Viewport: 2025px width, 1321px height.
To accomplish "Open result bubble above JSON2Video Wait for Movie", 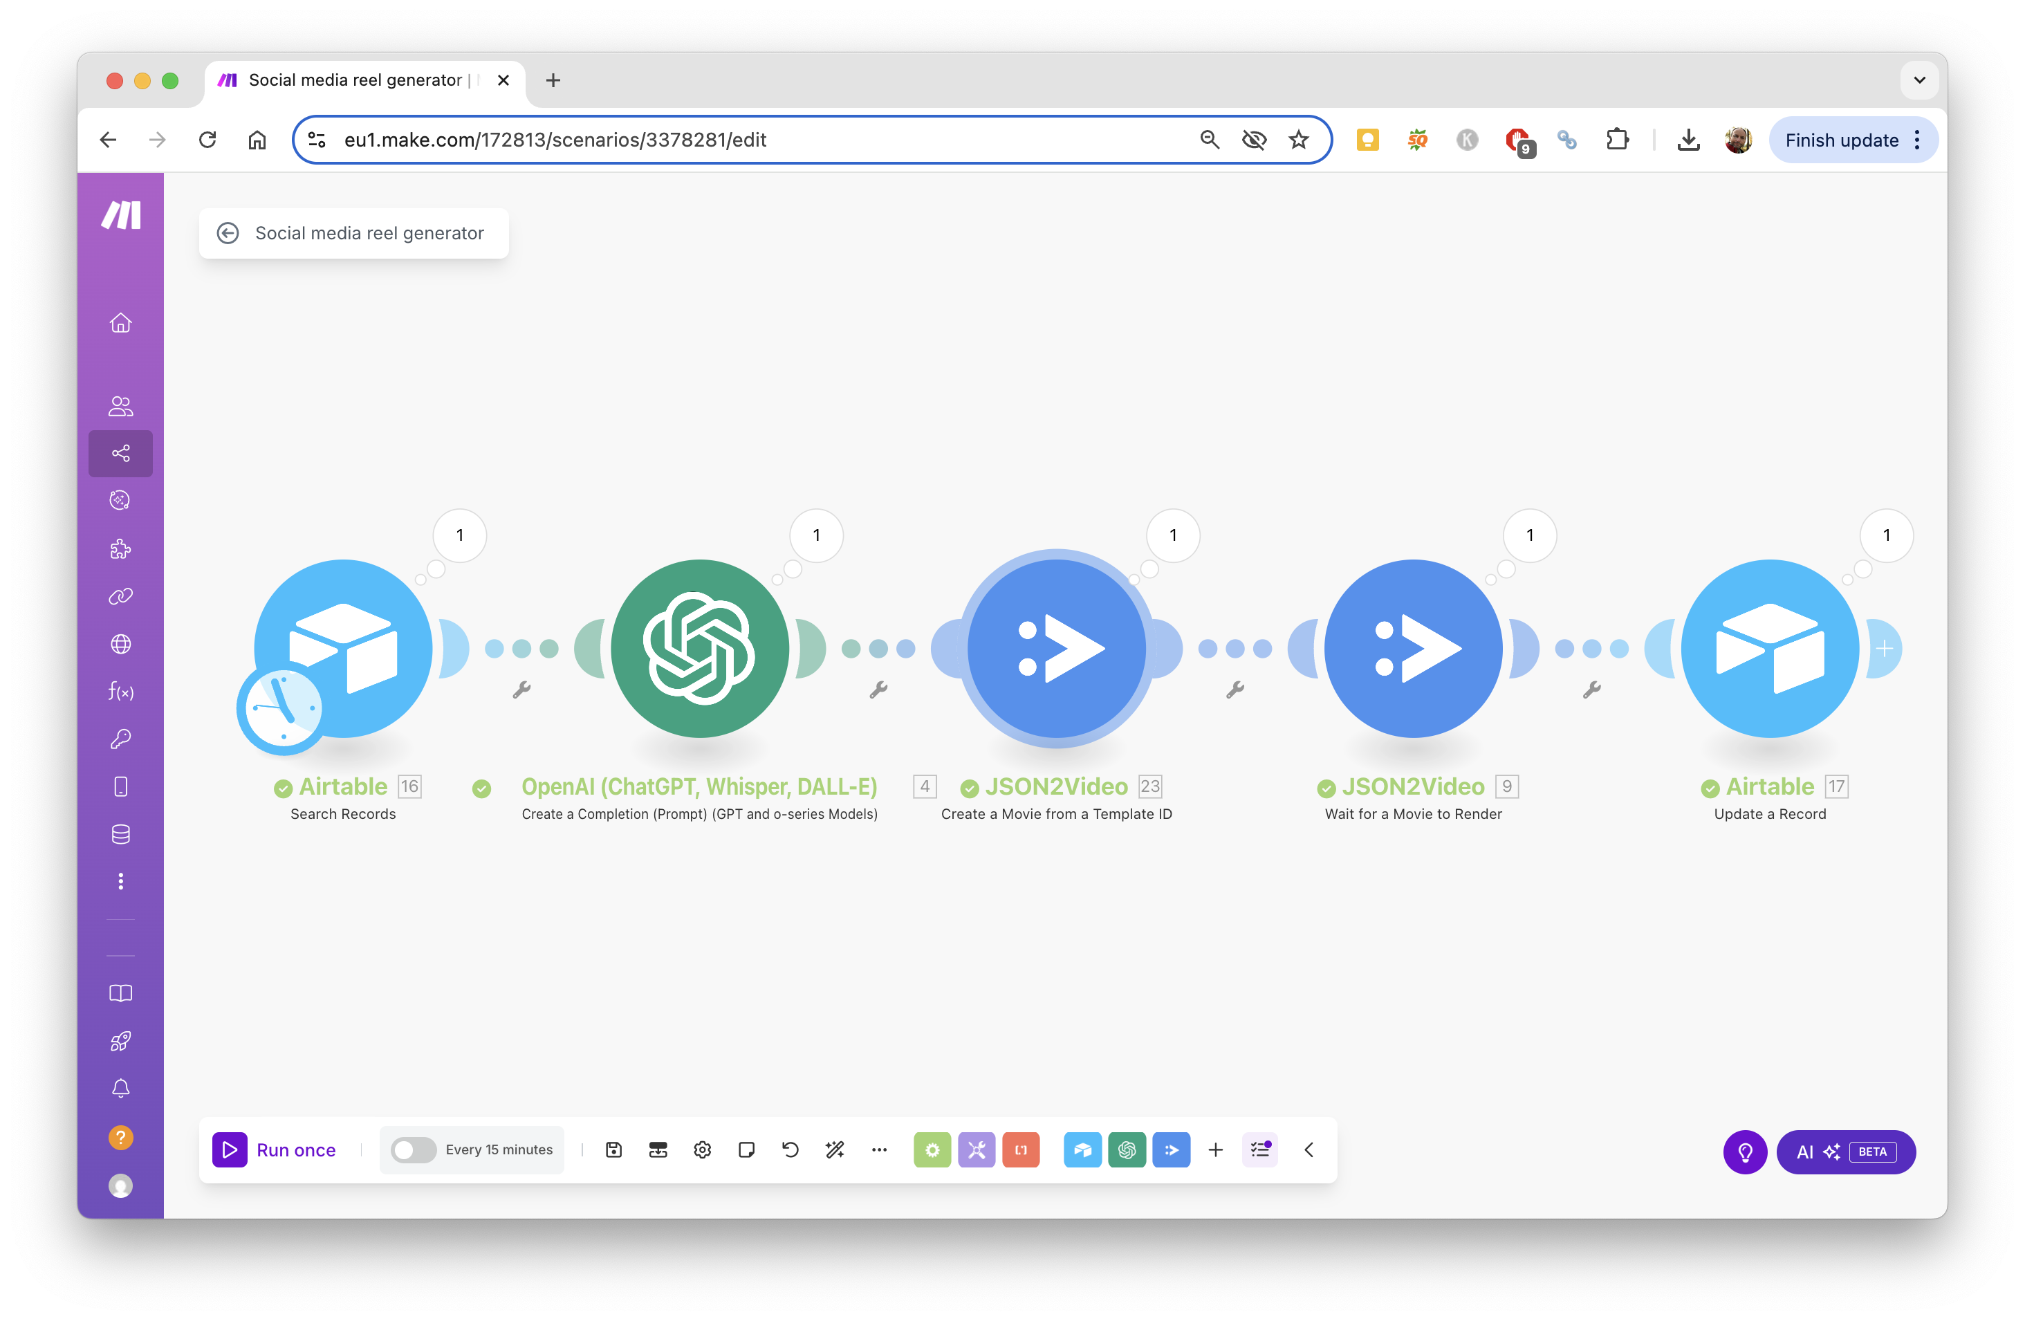I will pyautogui.click(x=1530, y=535).
